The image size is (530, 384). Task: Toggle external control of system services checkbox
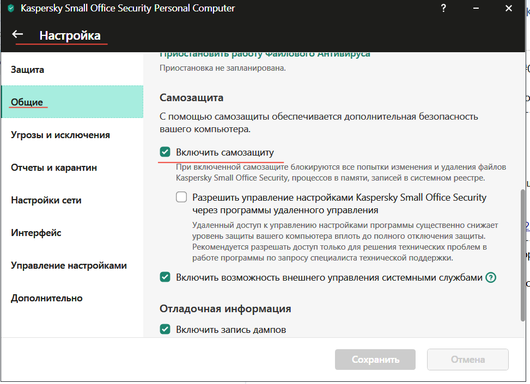[165, 277]
